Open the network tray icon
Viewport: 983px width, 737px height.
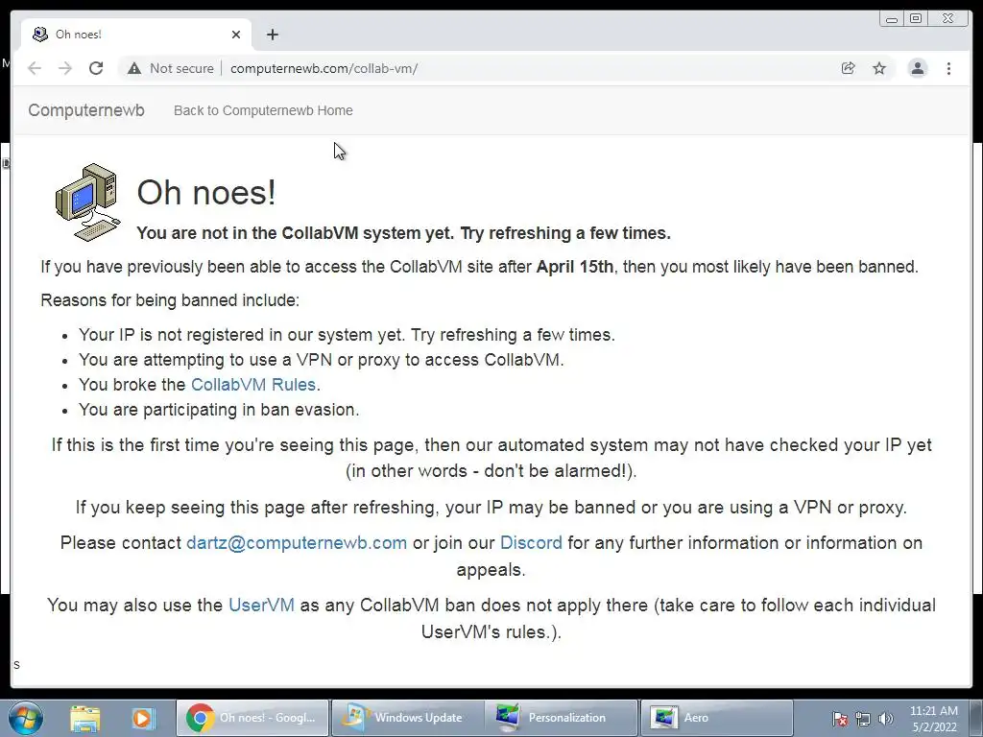[863, 719]
